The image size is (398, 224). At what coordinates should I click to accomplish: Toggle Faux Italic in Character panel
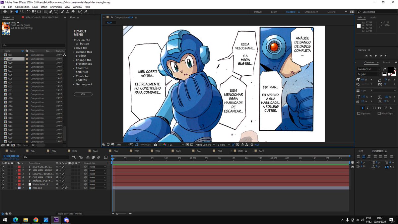(x=368, y=108)
